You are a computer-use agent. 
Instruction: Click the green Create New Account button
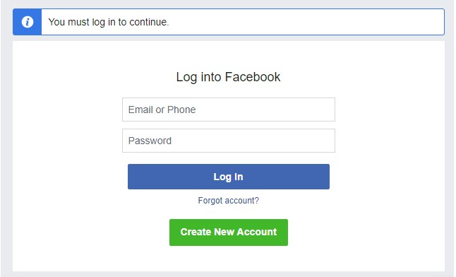pos(229,232)
